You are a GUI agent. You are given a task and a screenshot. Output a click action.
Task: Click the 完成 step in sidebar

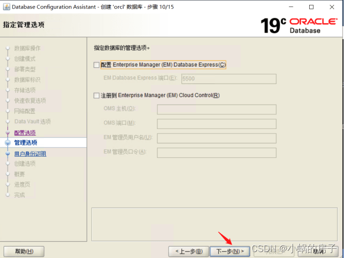(19, 195)
